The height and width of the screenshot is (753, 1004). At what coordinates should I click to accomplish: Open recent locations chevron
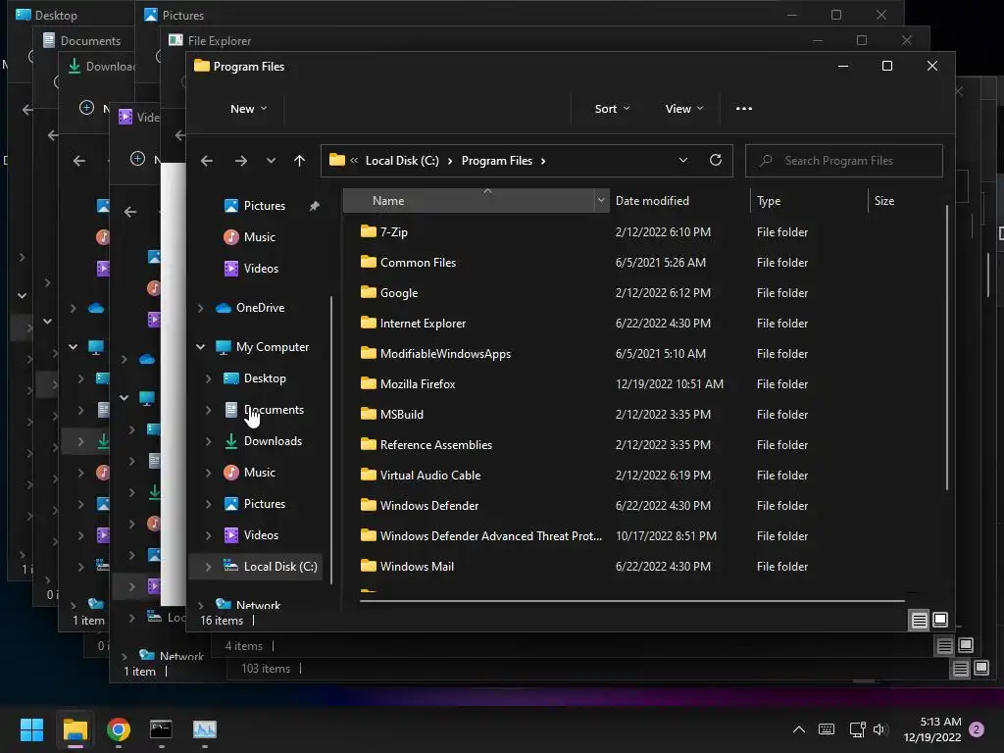tap(271, 161)
